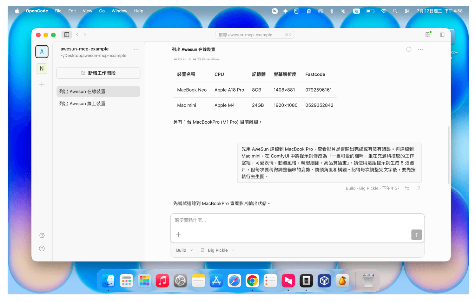Click the Fastcode column header
The height and width of the screenshot is (302, 476).
pyautogui.click(x=315, y=74)
